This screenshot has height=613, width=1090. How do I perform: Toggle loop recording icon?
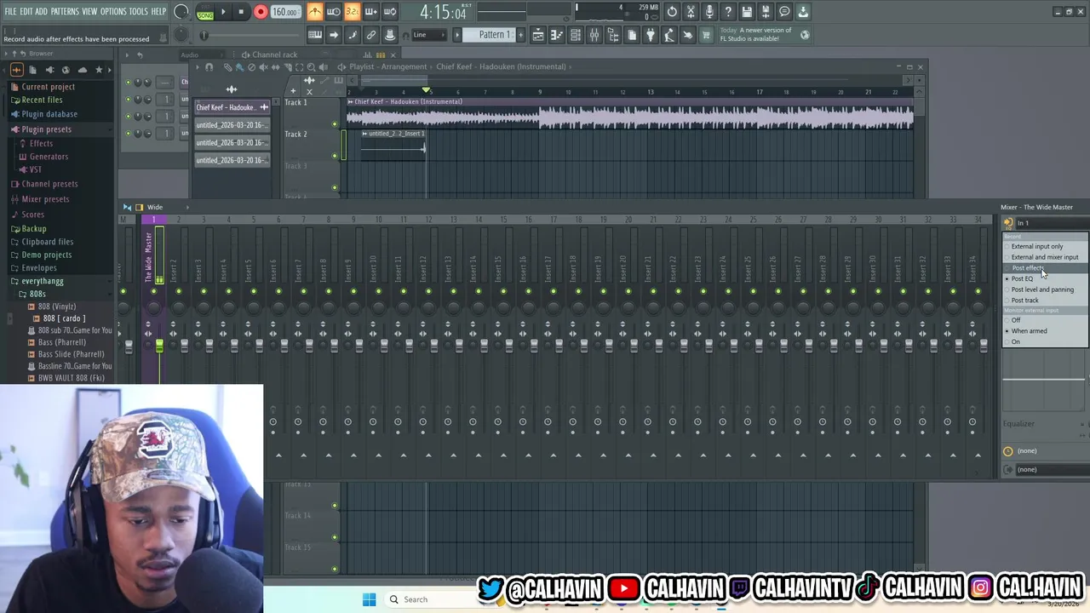click(389, 12)
